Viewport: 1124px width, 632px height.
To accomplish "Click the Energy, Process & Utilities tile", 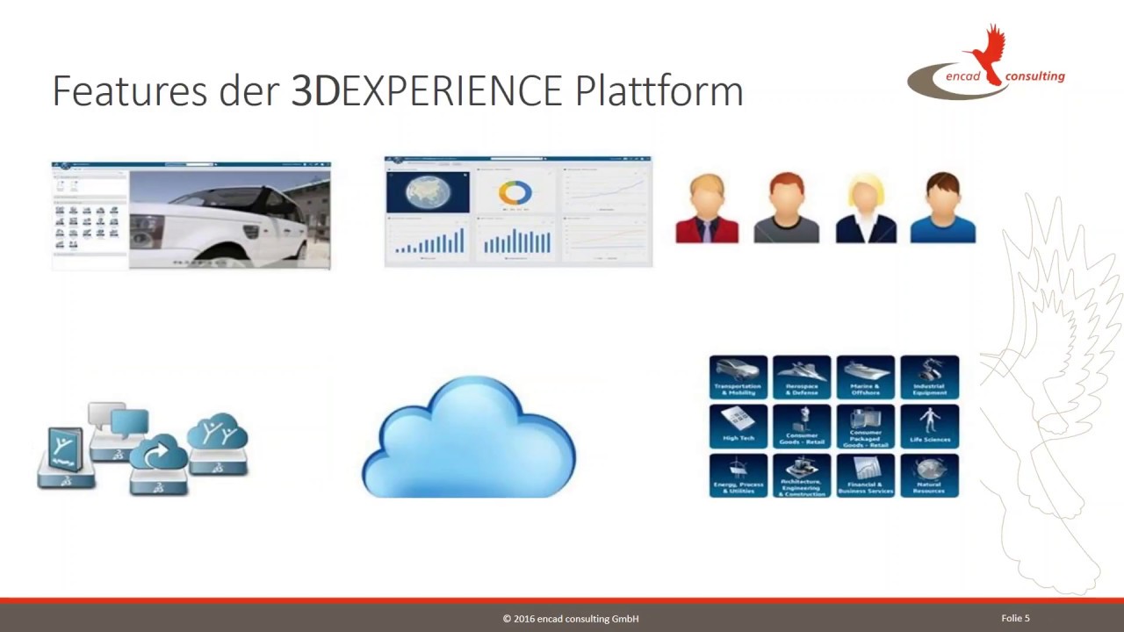I will coord(738,475).
